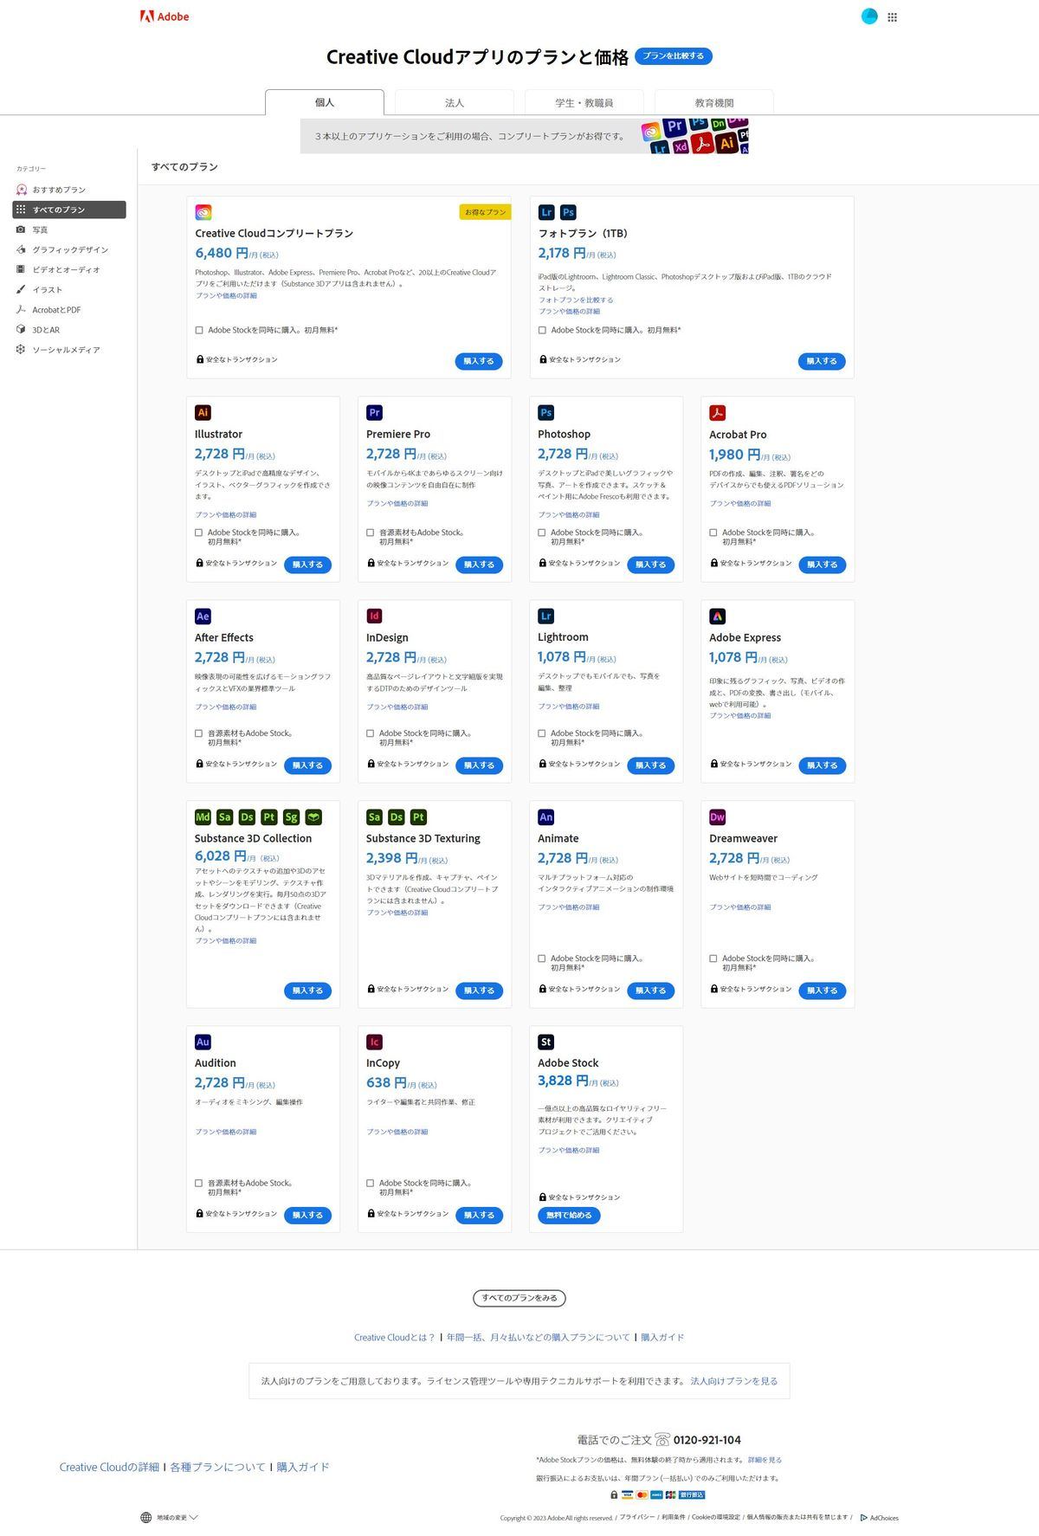Click 購入する on the InCopy card
1039x1536 pixels.
479,1215
